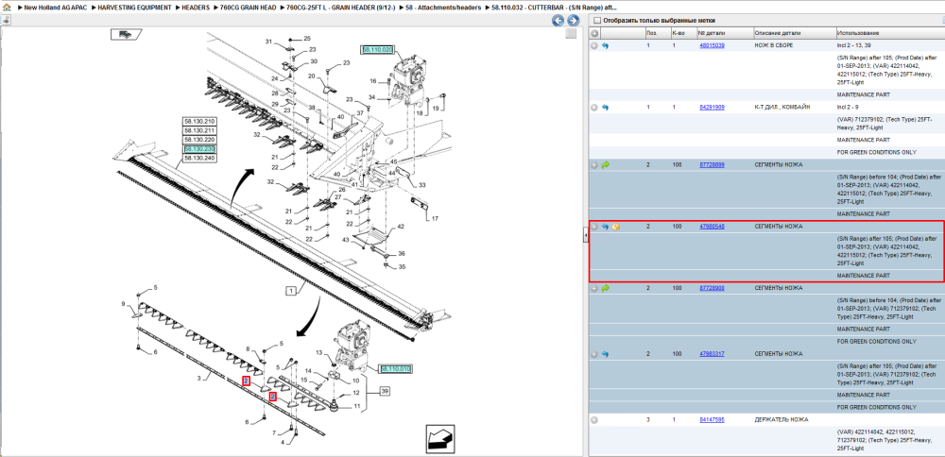The image size is (945, 457).
Task: Expand the row for part 84147595
Action: click(x=594, y=419)
